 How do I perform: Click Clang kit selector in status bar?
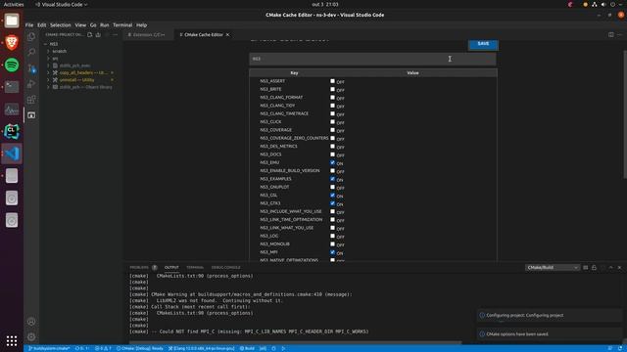click(202, 348)
